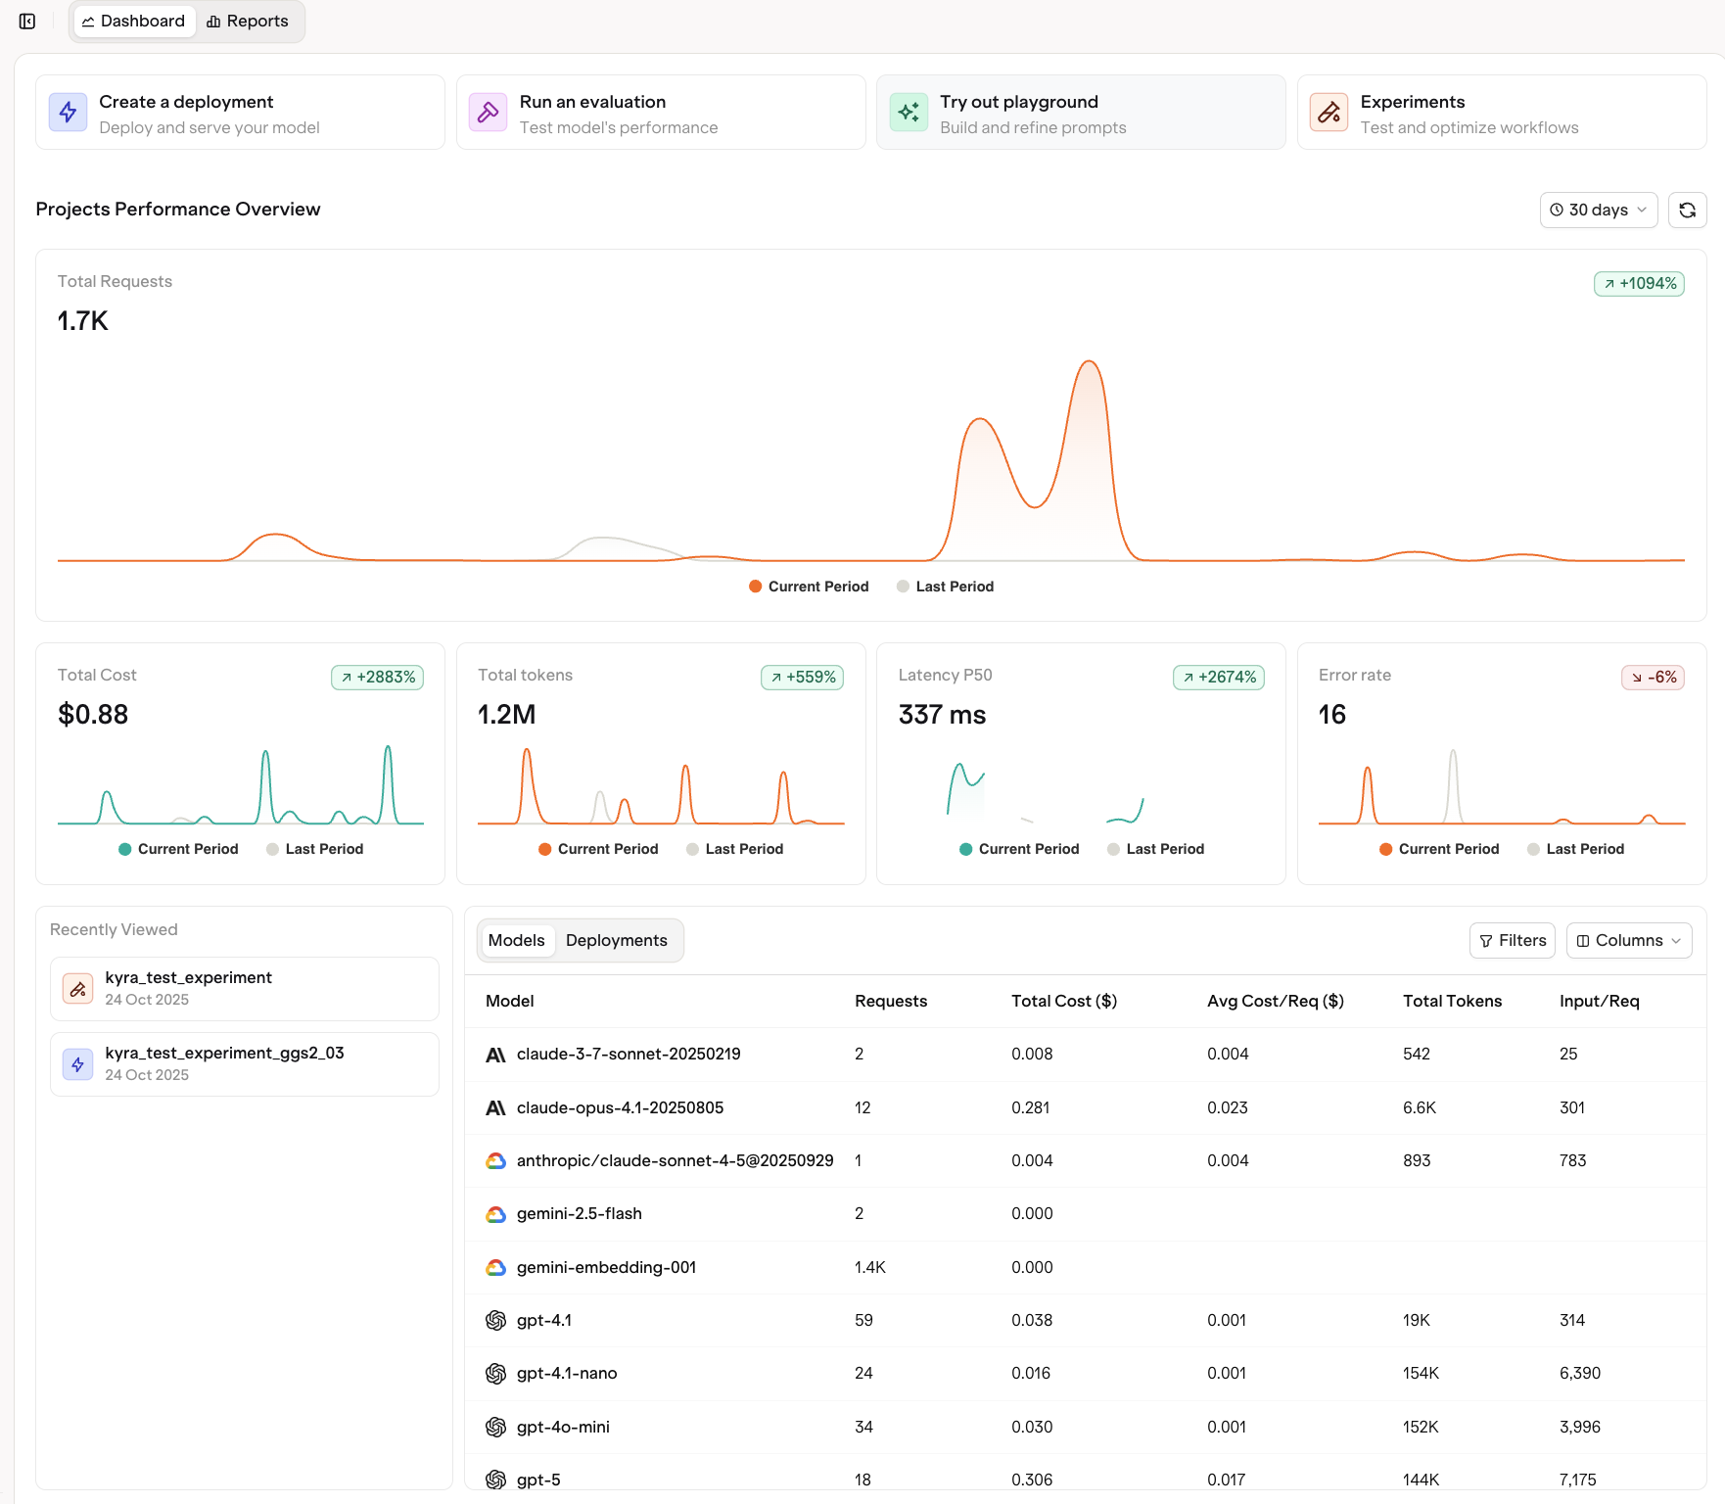Open the 30 days range dropdown
This screenshot has height=1504, width=1725.
pos(1598,210)
